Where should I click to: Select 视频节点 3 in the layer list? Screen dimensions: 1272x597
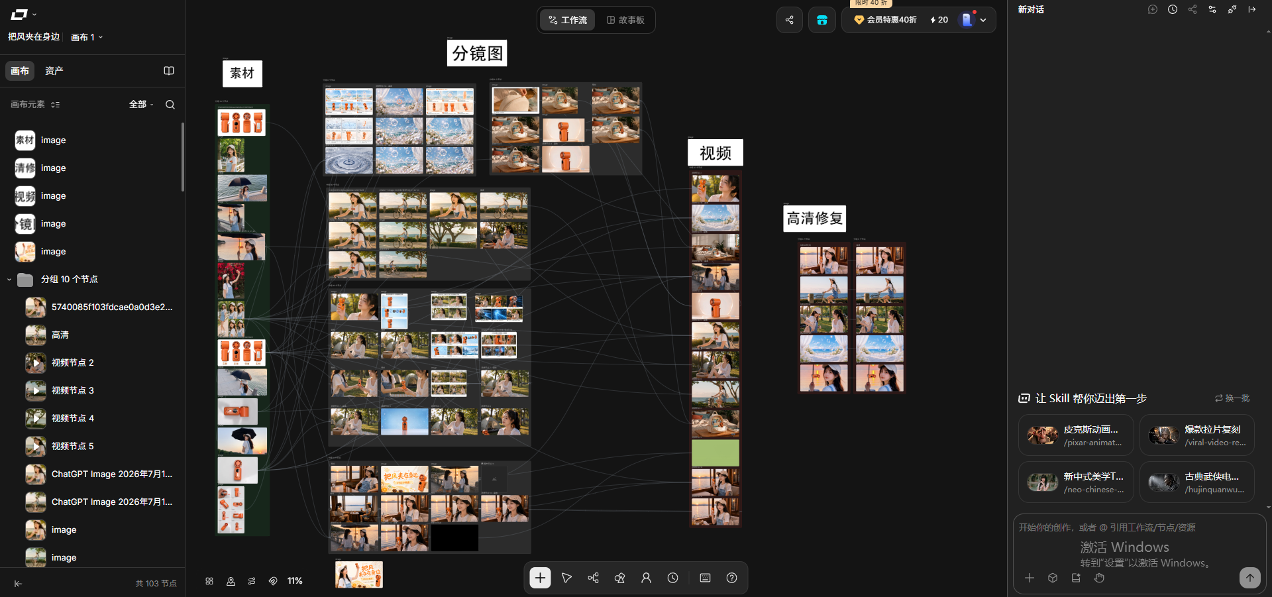93,391
